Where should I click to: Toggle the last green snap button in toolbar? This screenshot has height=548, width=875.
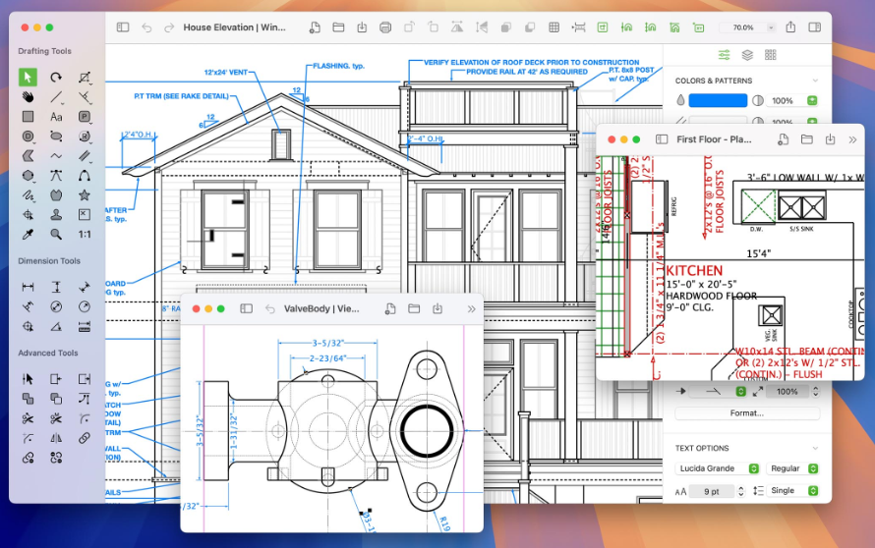coord(699,27)
